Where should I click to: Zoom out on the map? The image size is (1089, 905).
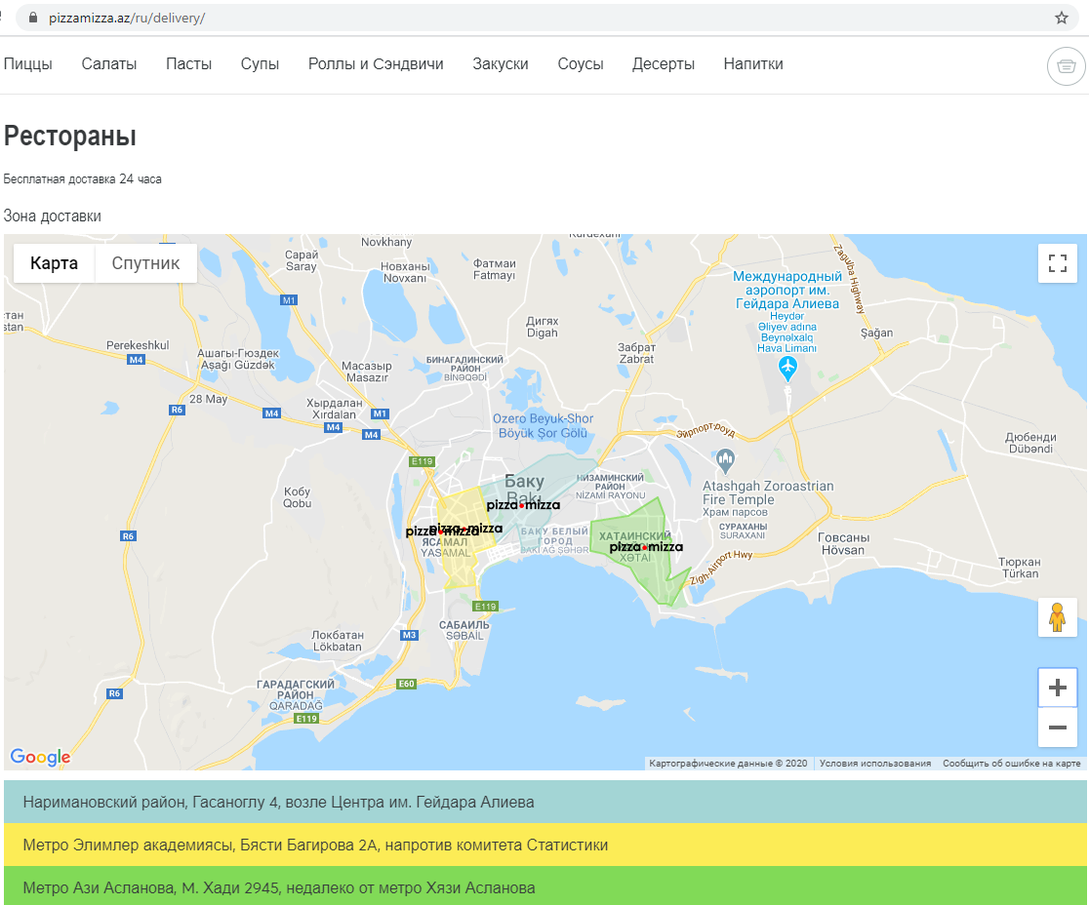coord(1057,727)
